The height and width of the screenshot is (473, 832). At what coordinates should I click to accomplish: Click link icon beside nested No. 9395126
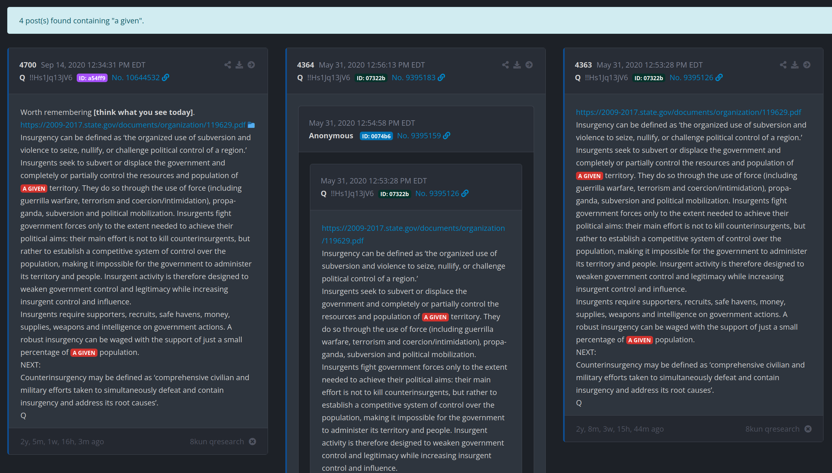coord(465,193)
